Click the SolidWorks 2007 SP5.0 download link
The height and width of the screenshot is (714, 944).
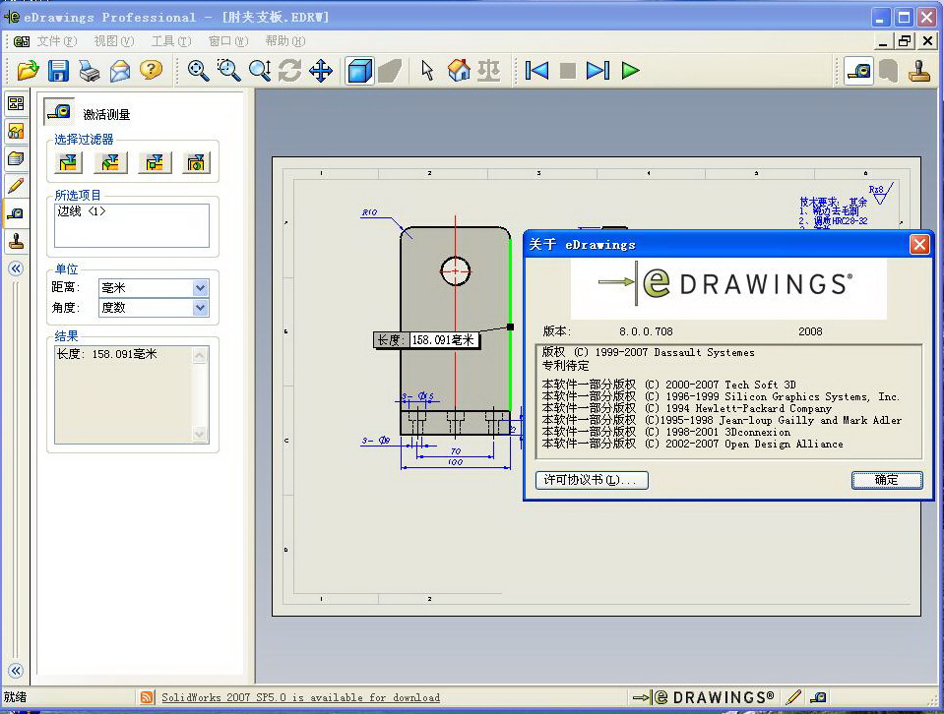(300, 697)
